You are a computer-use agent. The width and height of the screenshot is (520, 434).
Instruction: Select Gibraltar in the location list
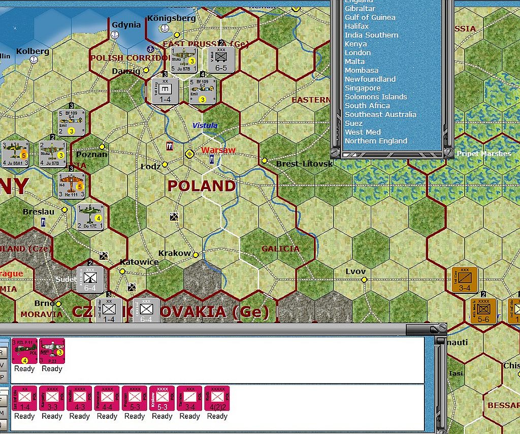coord(360,9)
